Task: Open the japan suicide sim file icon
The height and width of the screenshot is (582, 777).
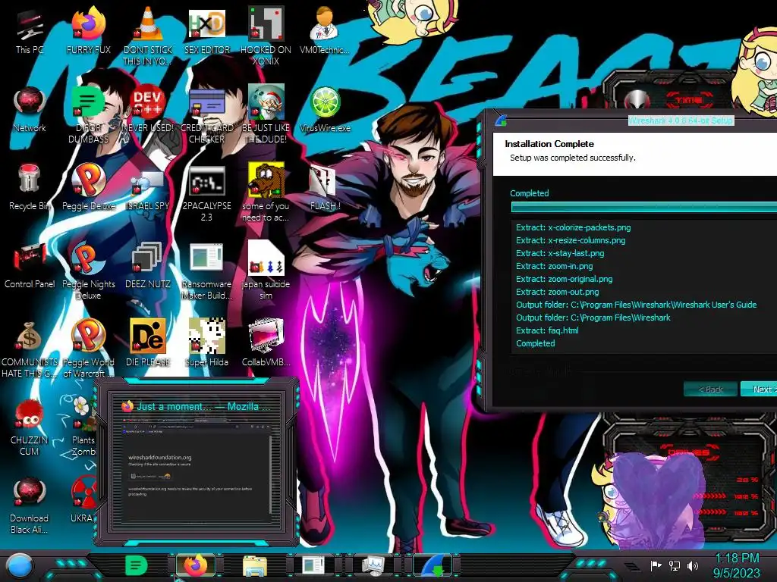Action: click(266, 271)
